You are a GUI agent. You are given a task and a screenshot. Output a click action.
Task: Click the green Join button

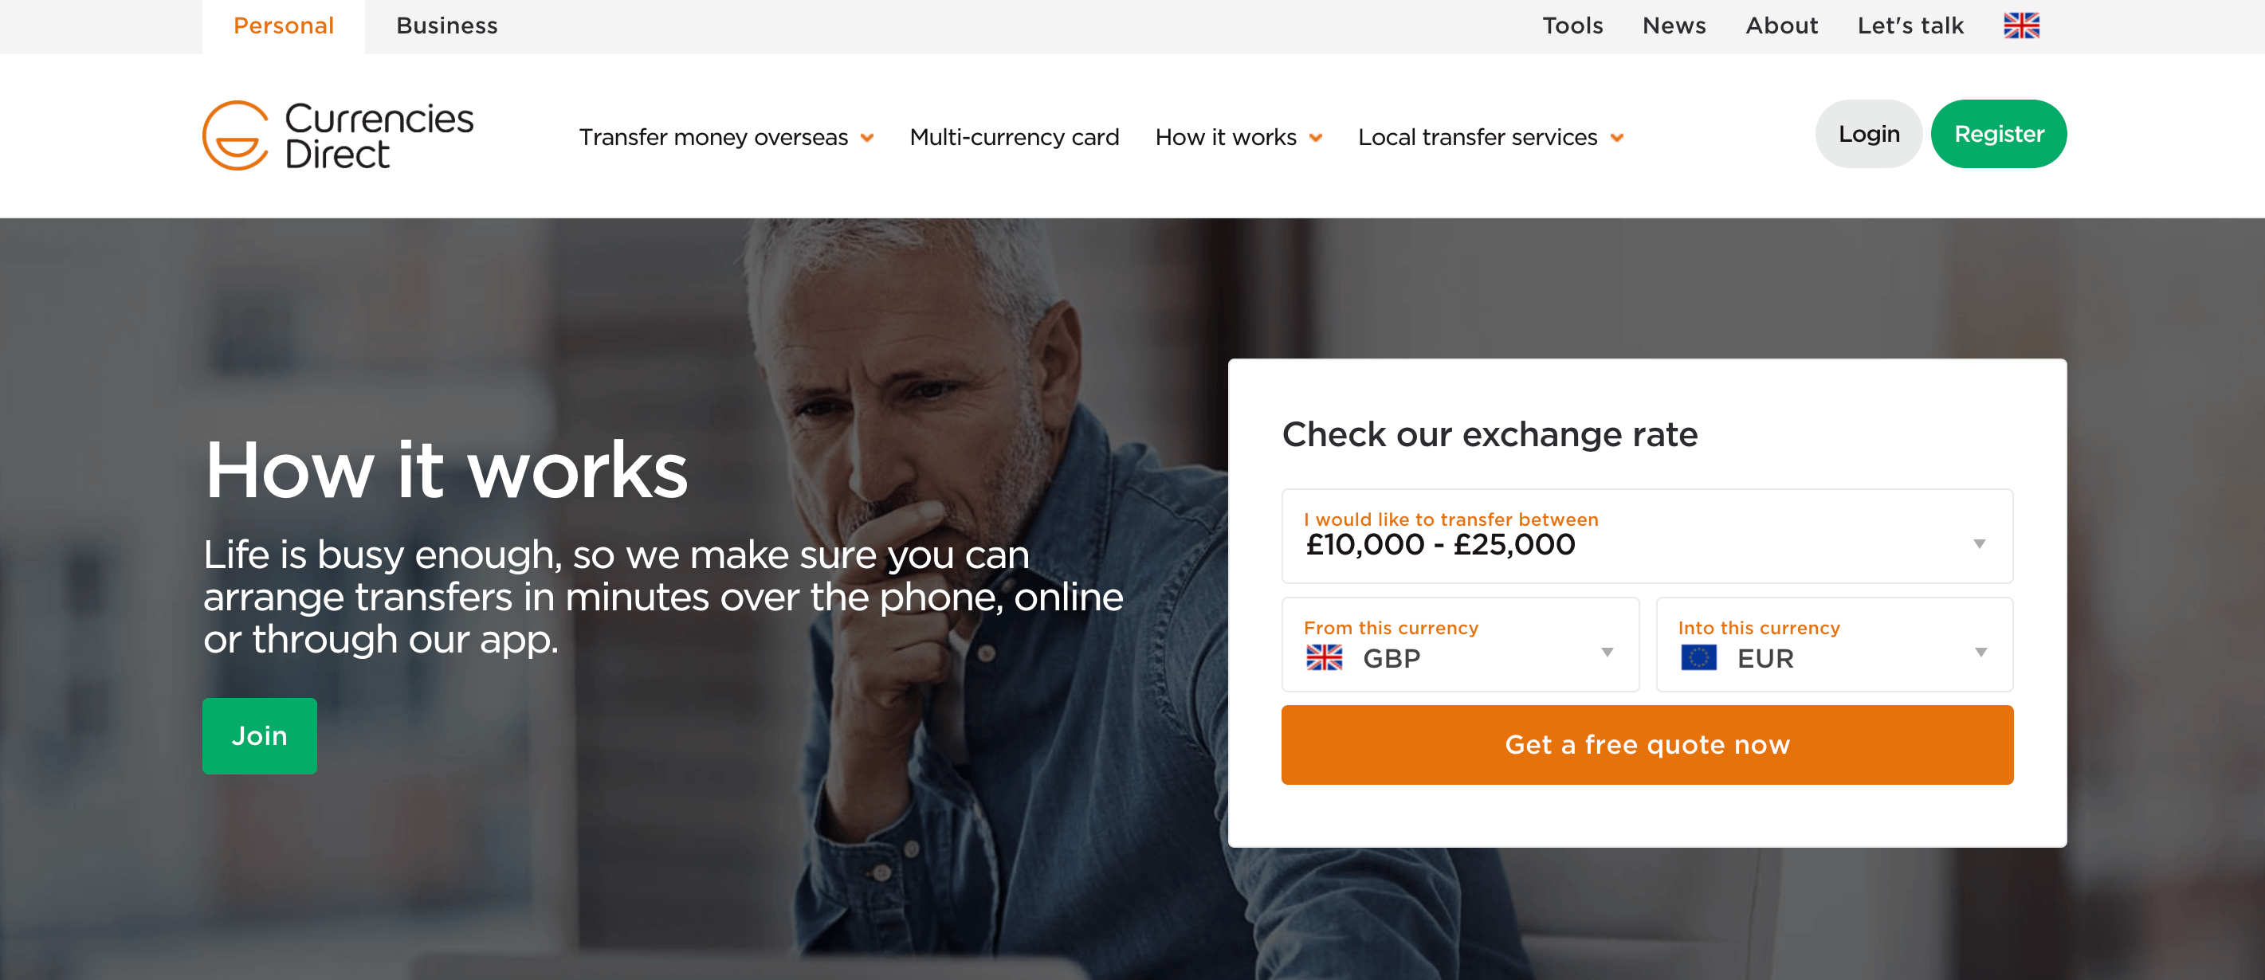(259, 735)
